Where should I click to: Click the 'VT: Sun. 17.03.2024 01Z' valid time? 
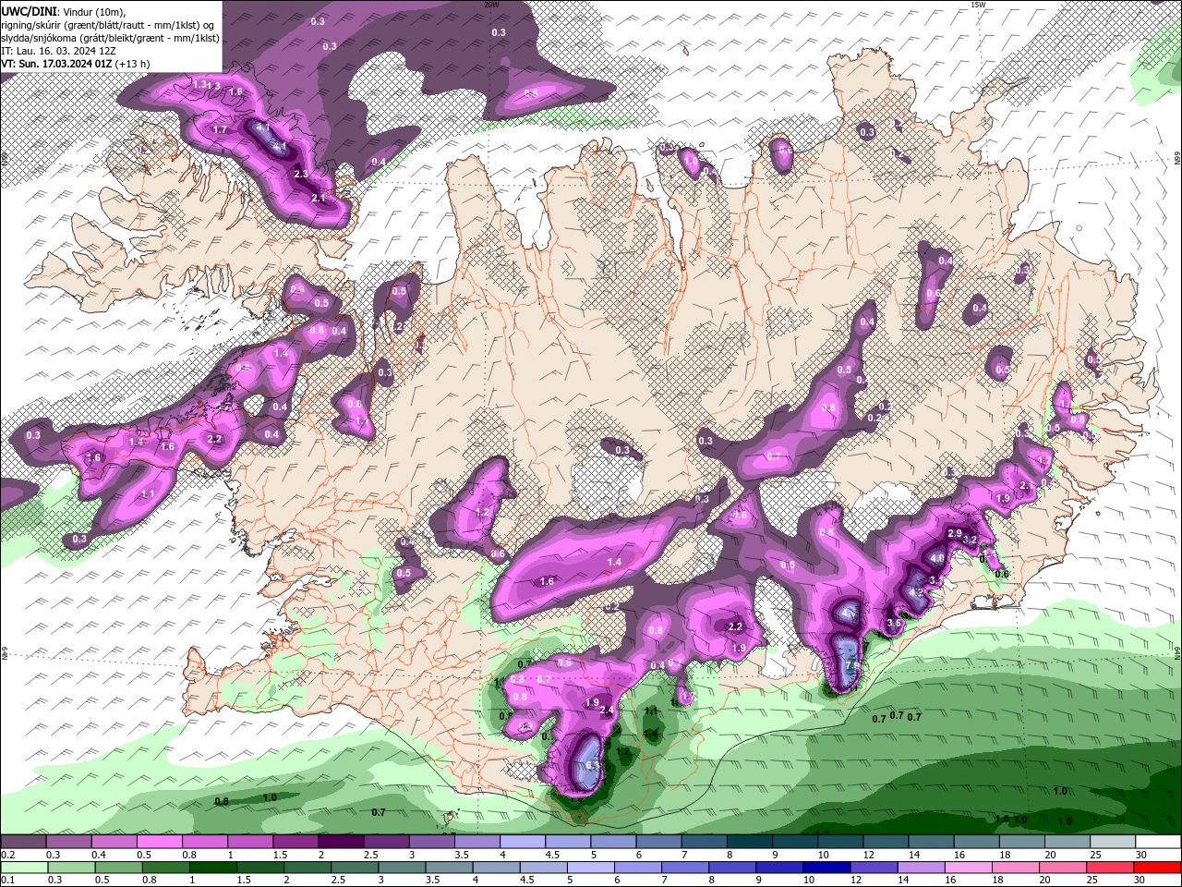click(x=56, y=64)
